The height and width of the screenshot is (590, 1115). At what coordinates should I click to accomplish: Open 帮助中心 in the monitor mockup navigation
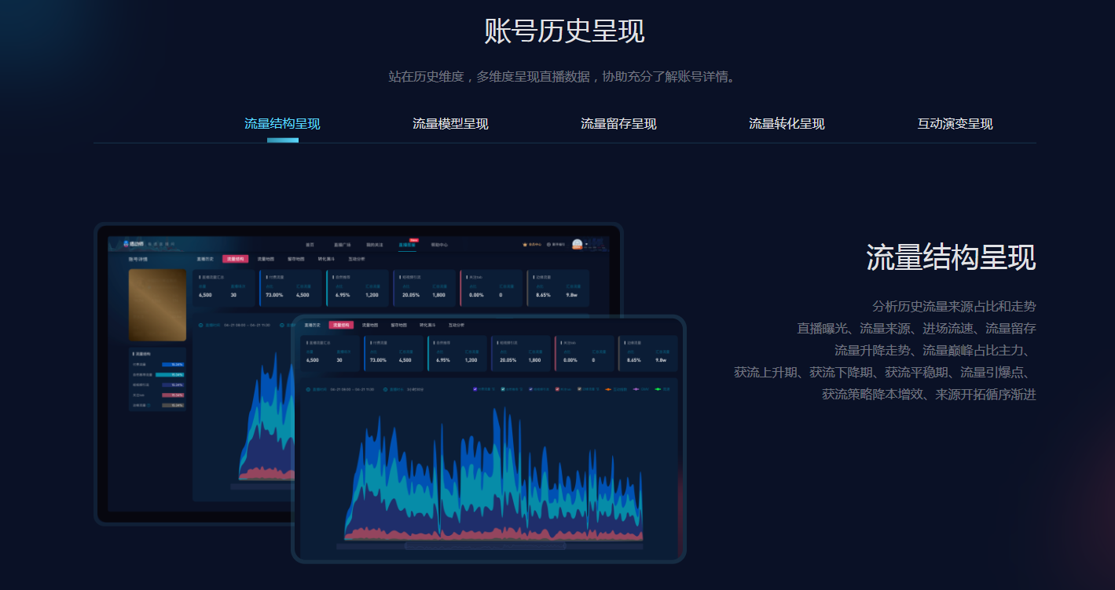[439, 245]
